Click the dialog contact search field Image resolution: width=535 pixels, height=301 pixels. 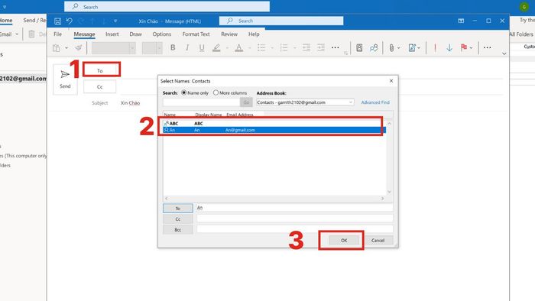(x=201, y=102)
